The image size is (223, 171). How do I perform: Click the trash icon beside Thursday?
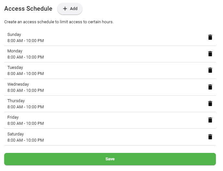pyautogui.click(x=210, y=103)
